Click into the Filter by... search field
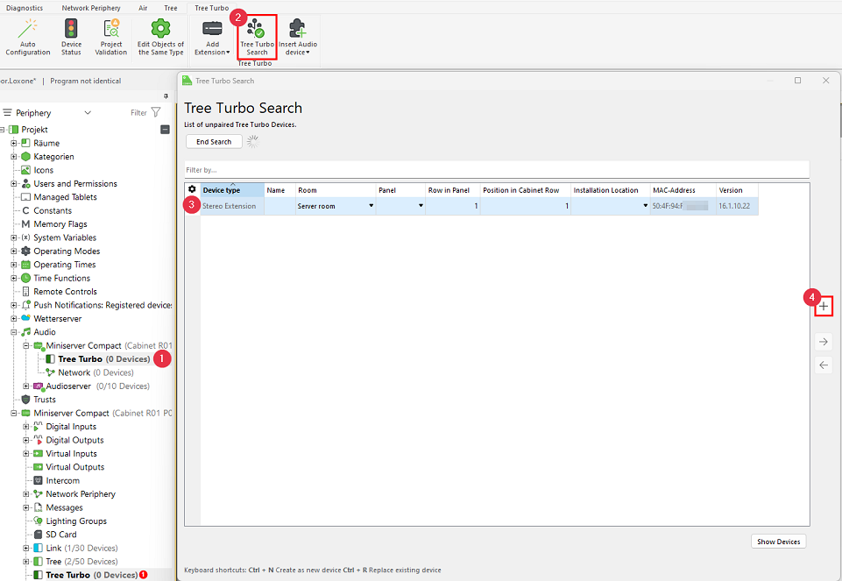Viewport: 842px width, 581px height. (496, 169)
